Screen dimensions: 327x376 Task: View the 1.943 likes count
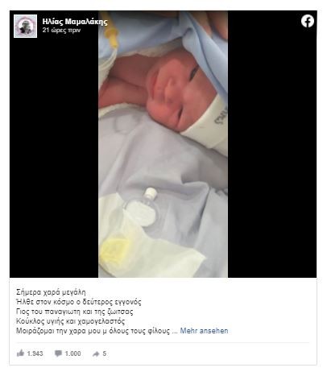35,353
